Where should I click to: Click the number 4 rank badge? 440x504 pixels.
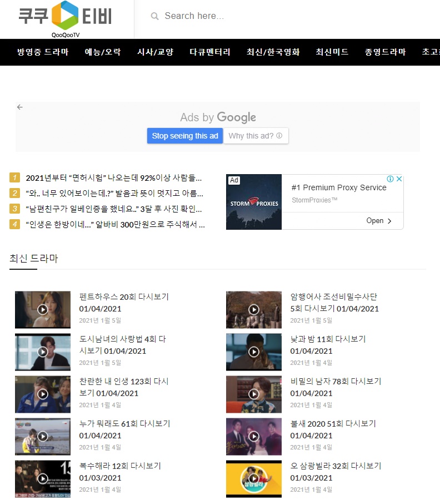15,224
